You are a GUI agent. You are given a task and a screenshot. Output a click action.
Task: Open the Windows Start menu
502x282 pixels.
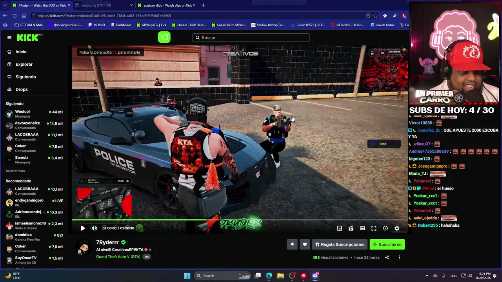coord(187,276)
